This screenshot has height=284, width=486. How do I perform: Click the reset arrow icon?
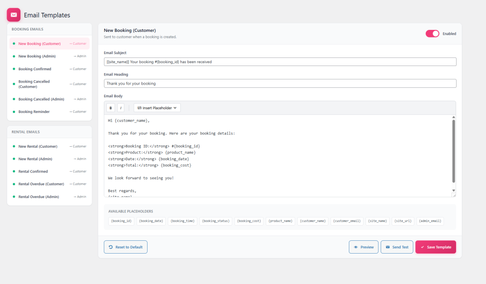pos(111,247)
